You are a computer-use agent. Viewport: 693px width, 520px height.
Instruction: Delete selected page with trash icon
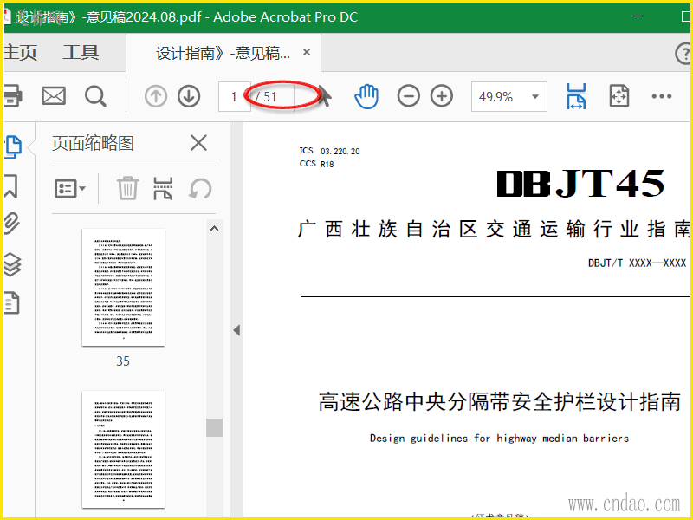127,188
